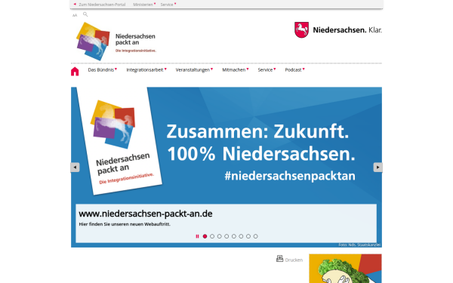Click the #niedersachsenpacktan hashtag text
This screenshot has height=283, width=453.
point(290,176)
